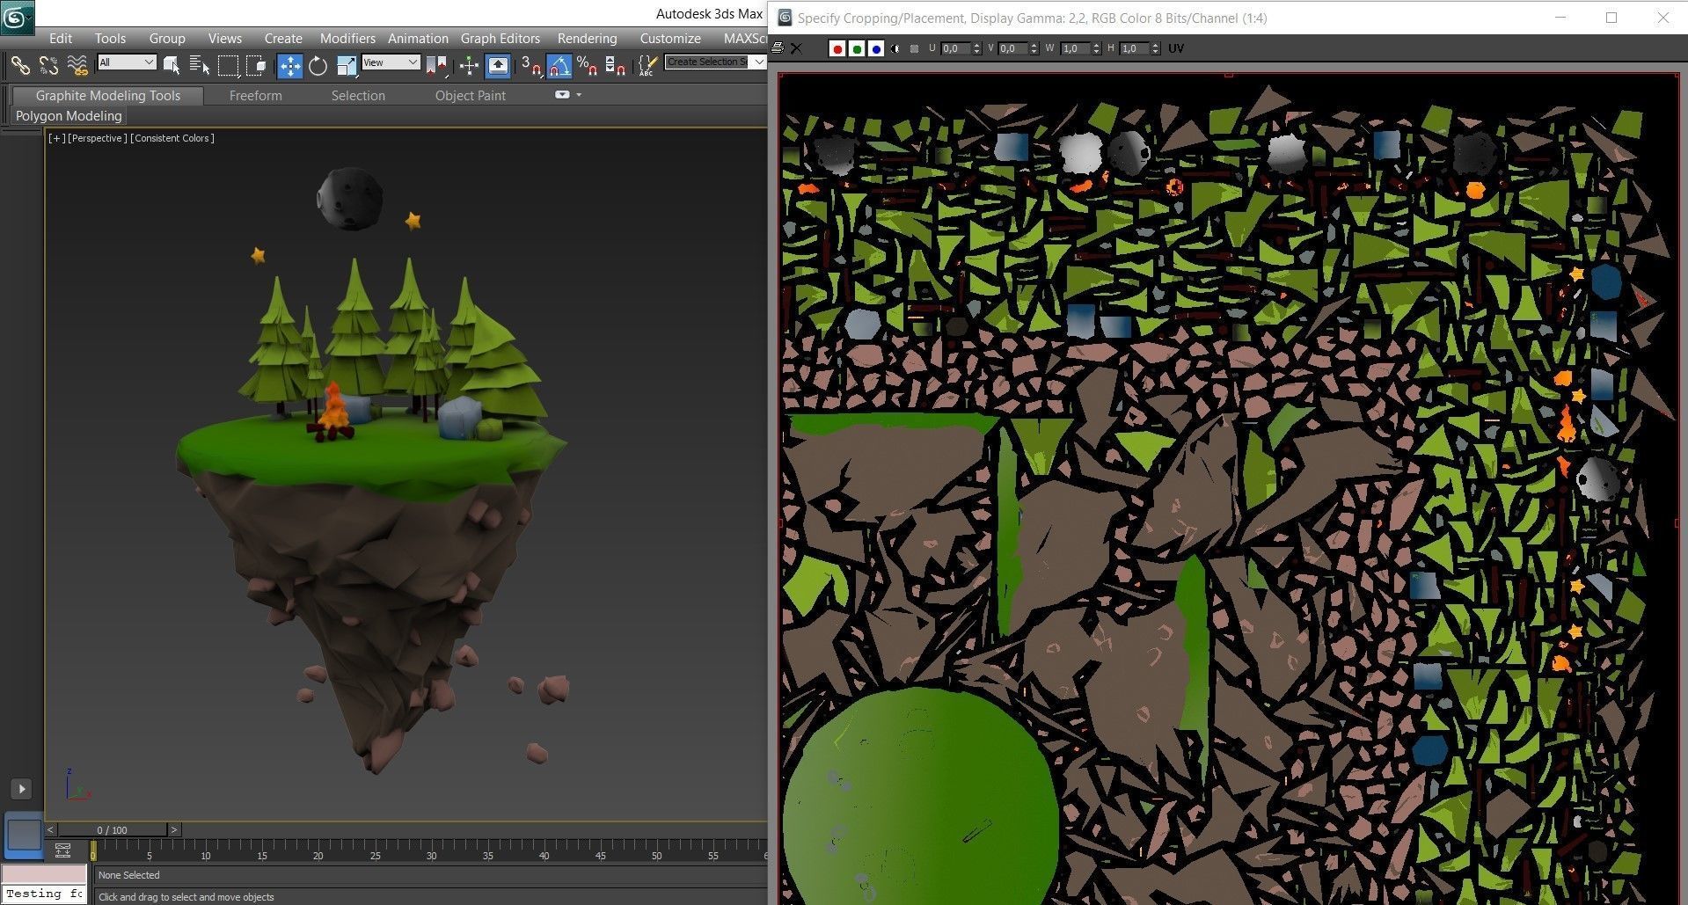Activate the Select and Rotate tool
The height and width of the screenshot is (905, 1688).
pyautogui.click(x=318, y=65)
